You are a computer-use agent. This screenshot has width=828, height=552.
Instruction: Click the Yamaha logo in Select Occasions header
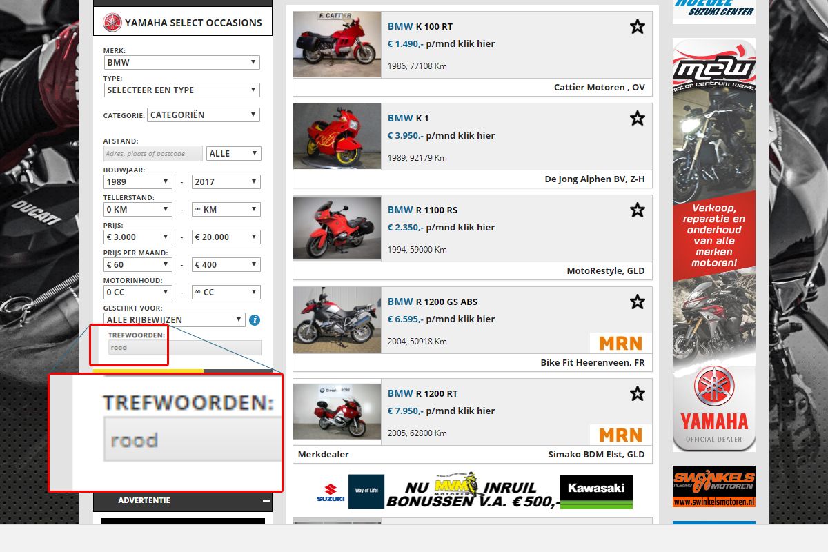click(112, 23)
